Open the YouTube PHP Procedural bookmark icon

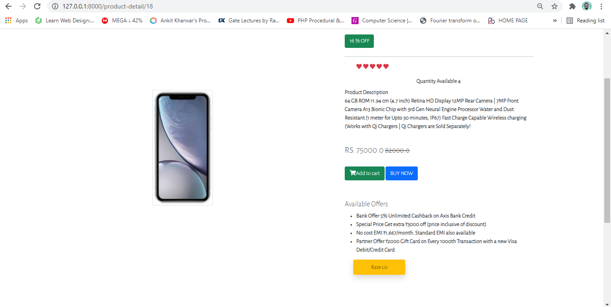[291, 20]
